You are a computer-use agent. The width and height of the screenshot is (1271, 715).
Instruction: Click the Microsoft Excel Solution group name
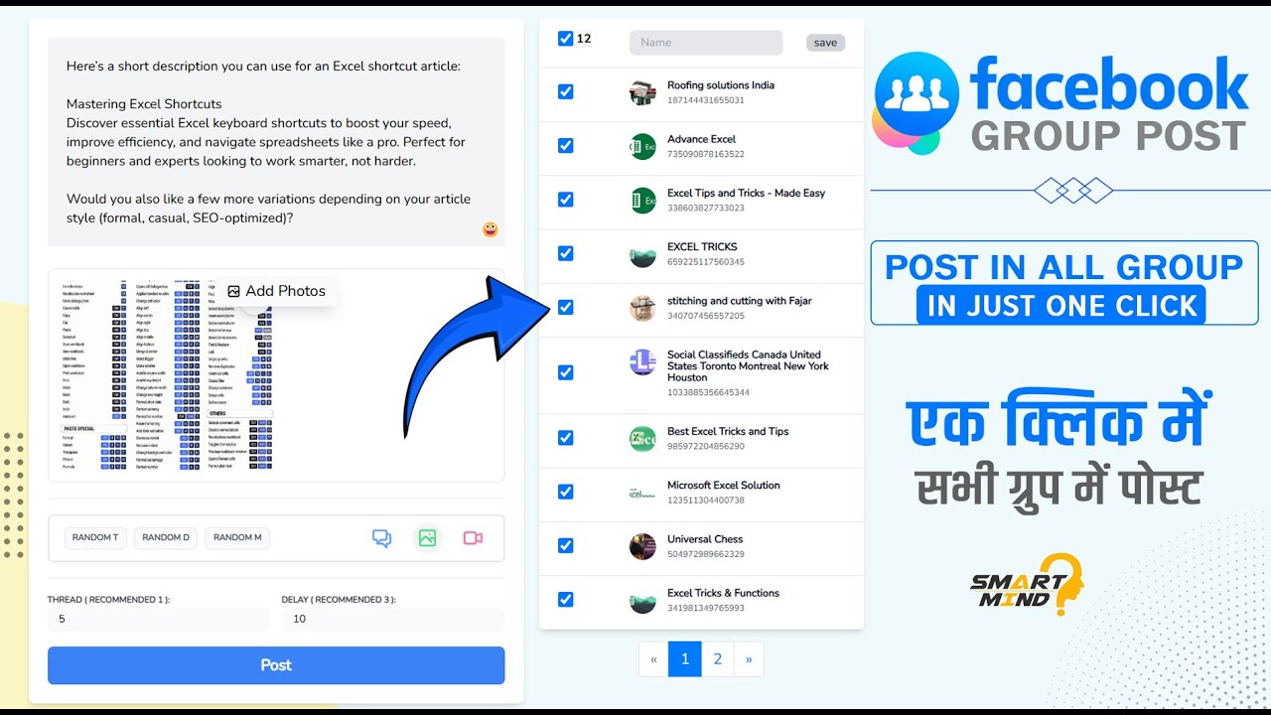point(724,486)
